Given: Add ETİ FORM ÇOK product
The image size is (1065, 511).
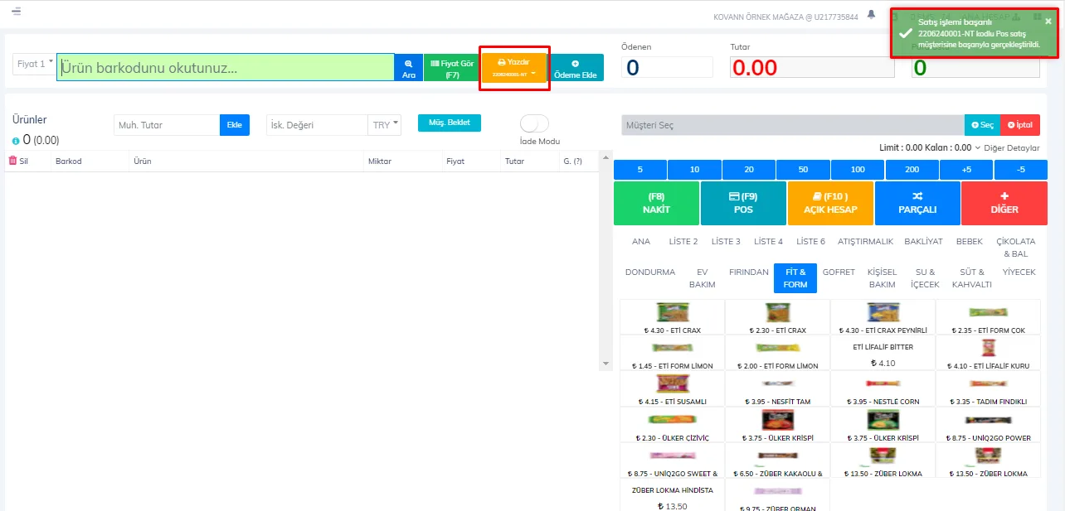Looking at the screenshot, I should (x=988, y=317).
